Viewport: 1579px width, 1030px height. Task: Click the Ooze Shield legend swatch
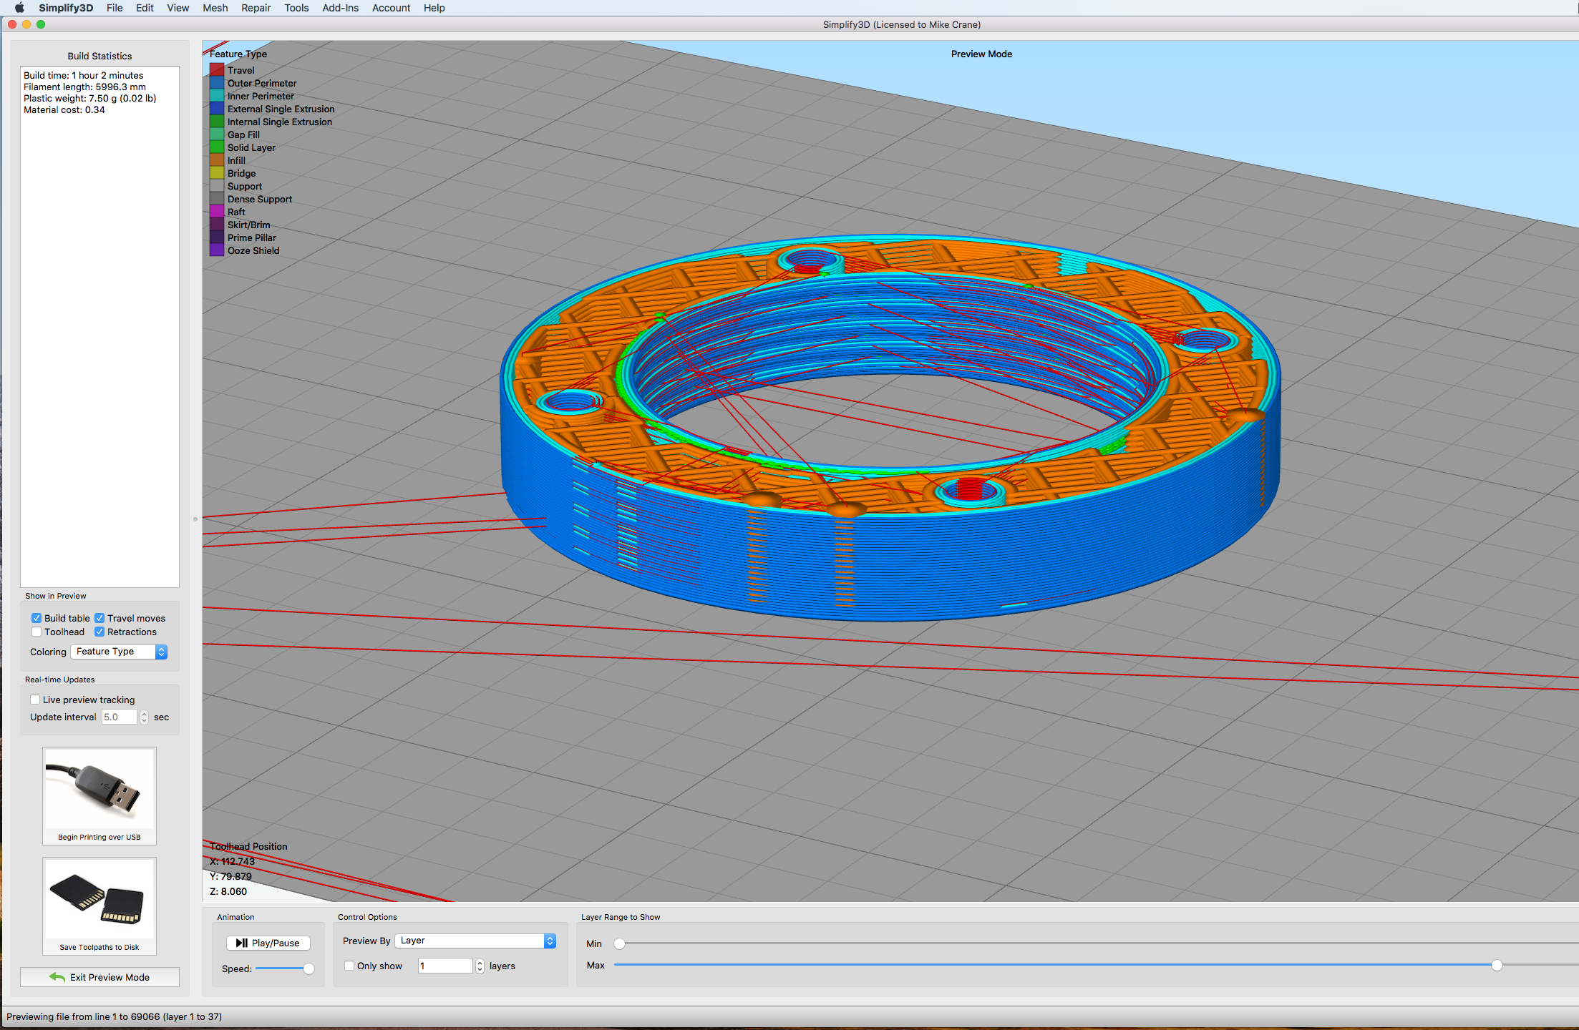[217, 250]
